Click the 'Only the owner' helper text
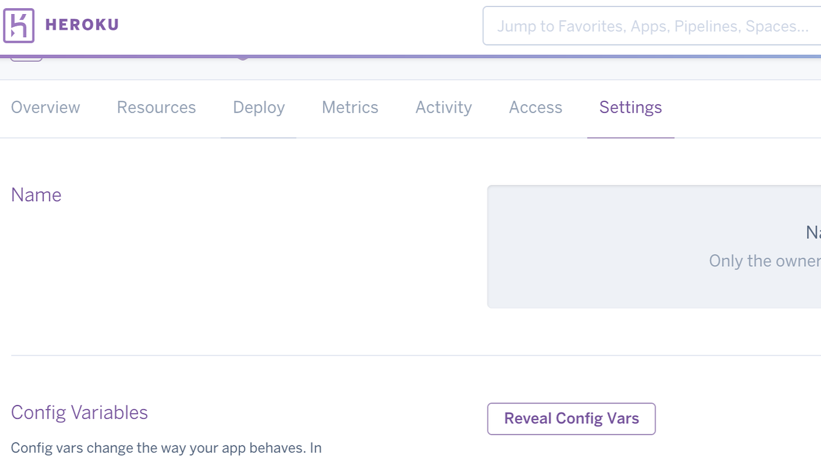 click(x=762, y=260)
